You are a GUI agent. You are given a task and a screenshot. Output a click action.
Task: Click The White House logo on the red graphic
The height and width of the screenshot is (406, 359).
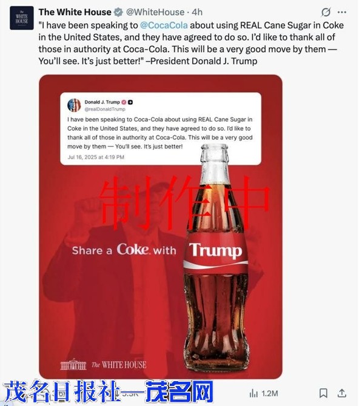104,365
